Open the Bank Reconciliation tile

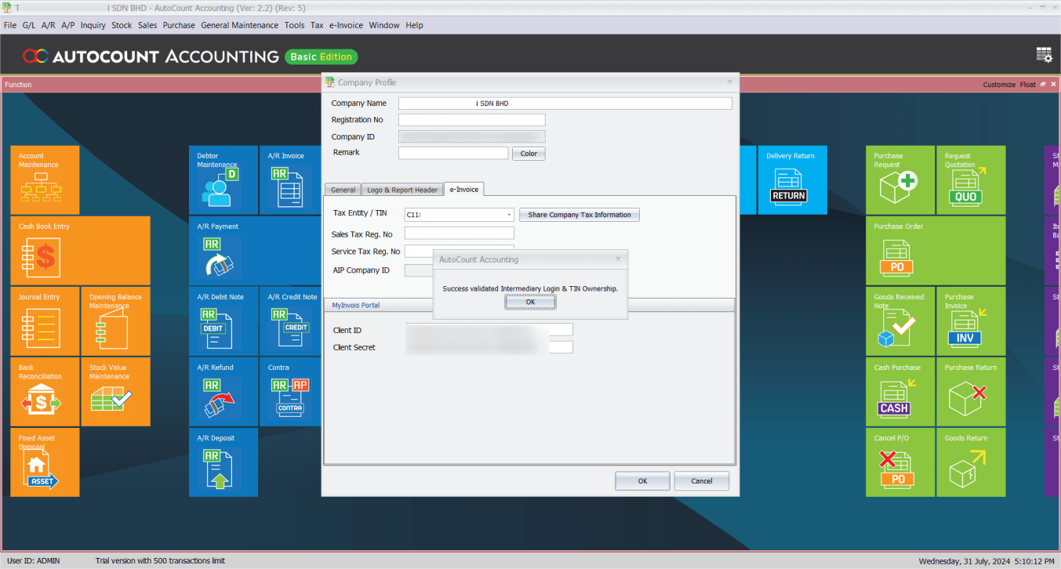(45, 392)
